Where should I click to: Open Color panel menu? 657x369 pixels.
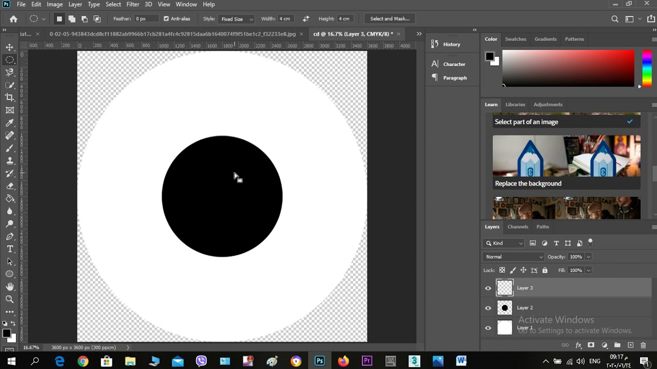click(x=654, y=39)
